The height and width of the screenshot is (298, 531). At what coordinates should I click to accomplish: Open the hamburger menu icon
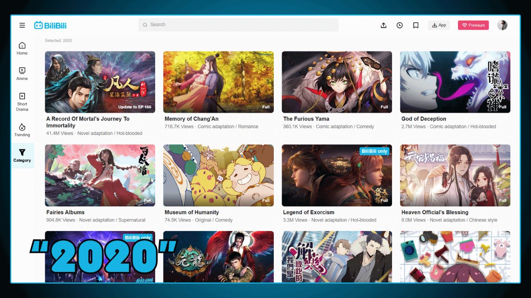[22, 25]
